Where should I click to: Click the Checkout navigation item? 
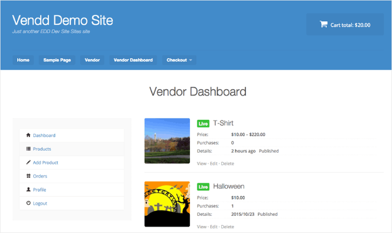(x=179, y=60)
